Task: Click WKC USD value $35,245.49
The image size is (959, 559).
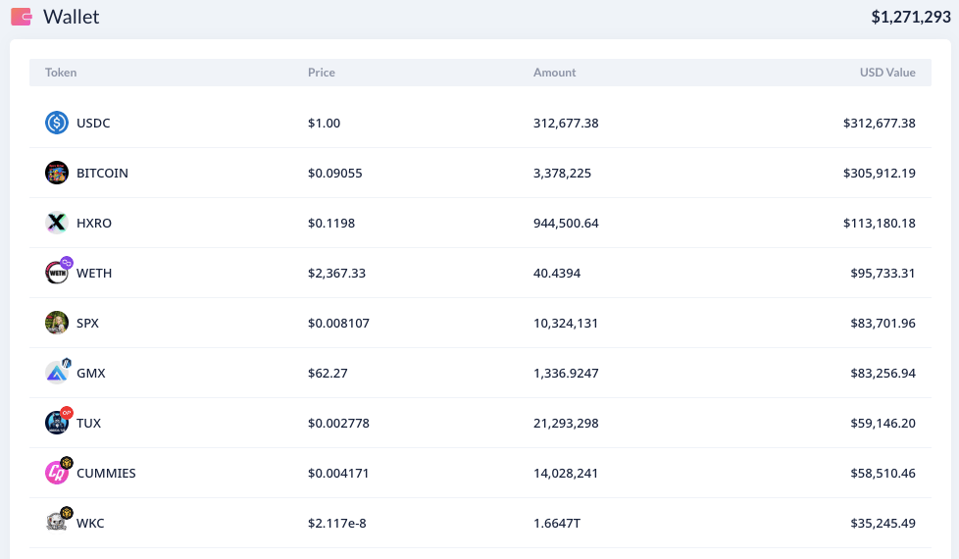Action: (883, 524)
